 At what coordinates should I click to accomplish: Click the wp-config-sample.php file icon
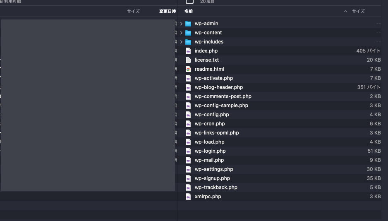coord(188,106)
